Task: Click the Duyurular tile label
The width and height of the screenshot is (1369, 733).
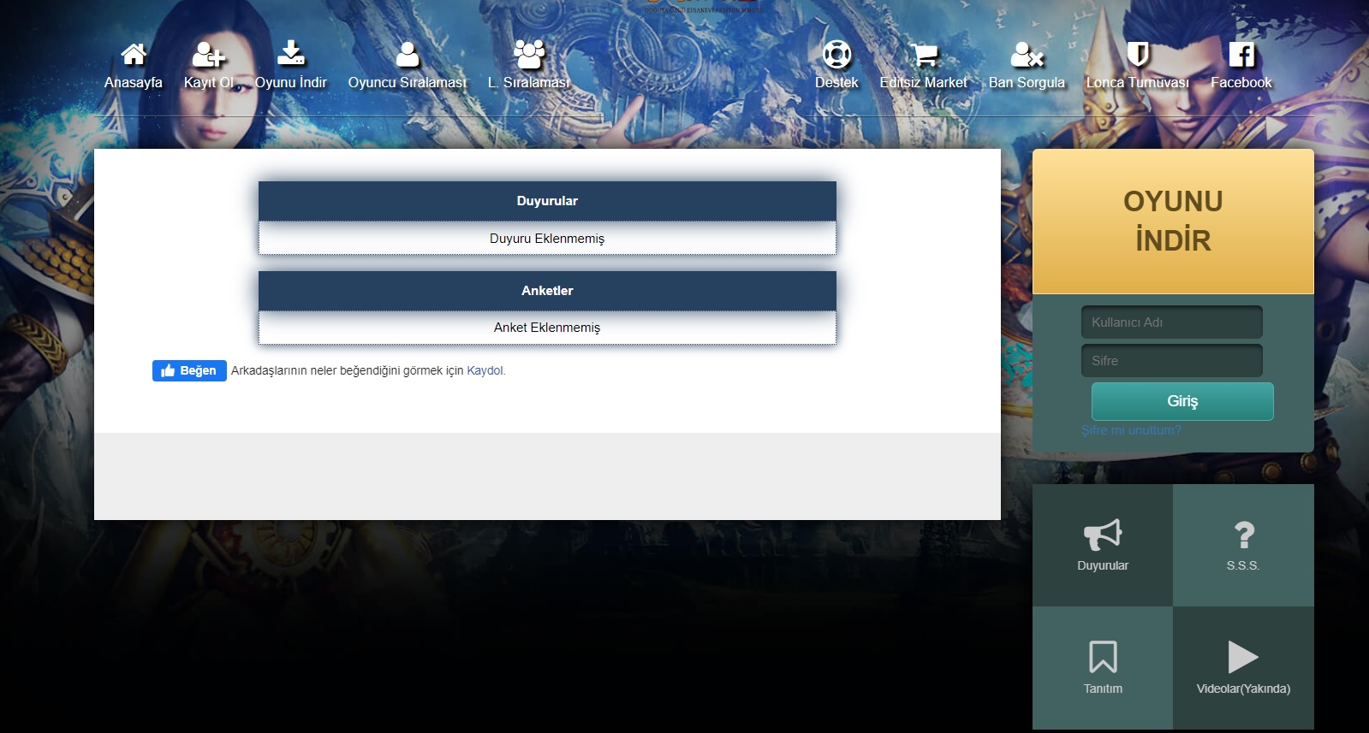Action: coord(1103,565)
